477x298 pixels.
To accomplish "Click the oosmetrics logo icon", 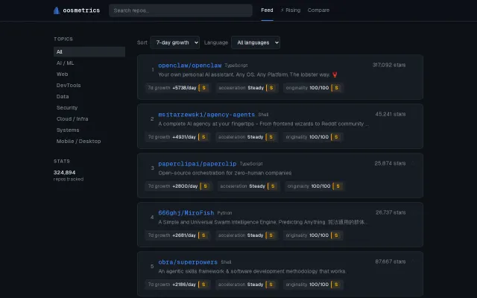I will [57, 10].
